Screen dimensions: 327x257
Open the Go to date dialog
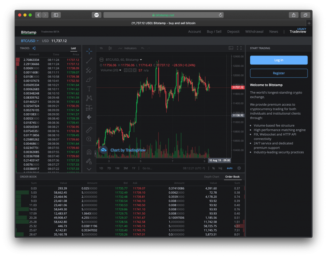coord(147,168)
